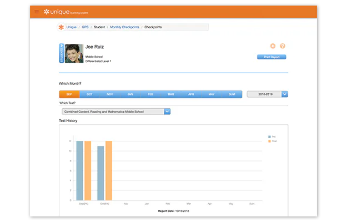Switch to the FEB month tab
The height and width of the screenshot is (222, 347).
coord(150,94)
